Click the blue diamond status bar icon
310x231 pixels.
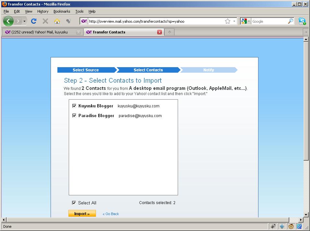(282, 226)
